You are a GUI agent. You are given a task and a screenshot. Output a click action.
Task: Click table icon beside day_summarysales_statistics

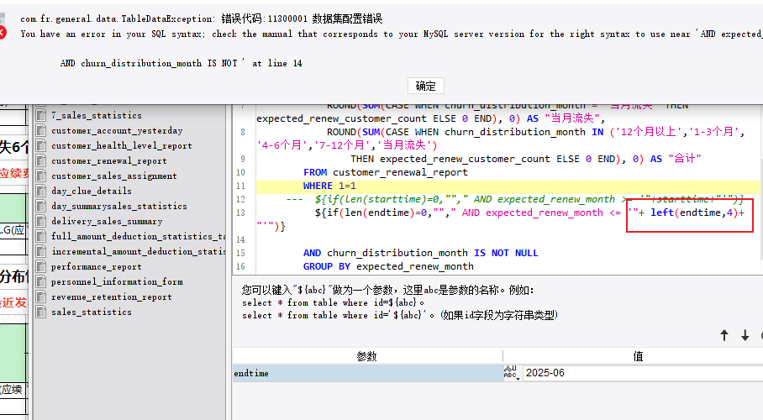41,206
